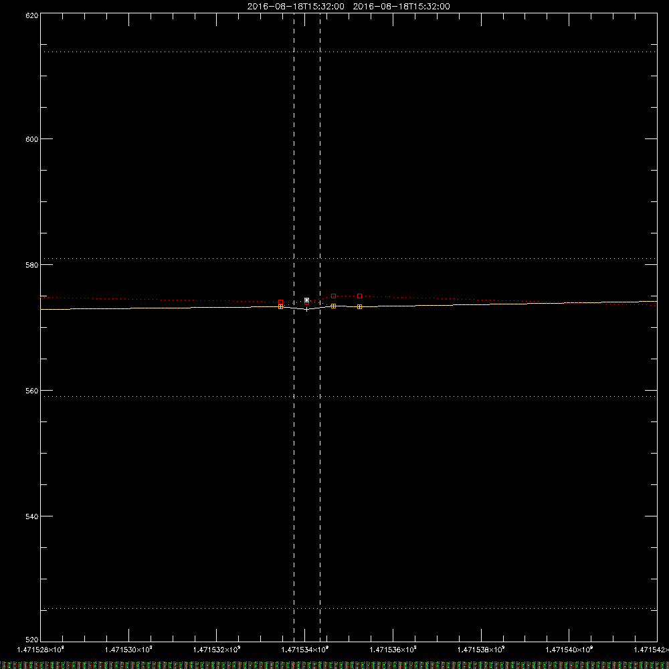Select the y-axis label 540
The image size is (669, 669).
(x=32, y=517)
